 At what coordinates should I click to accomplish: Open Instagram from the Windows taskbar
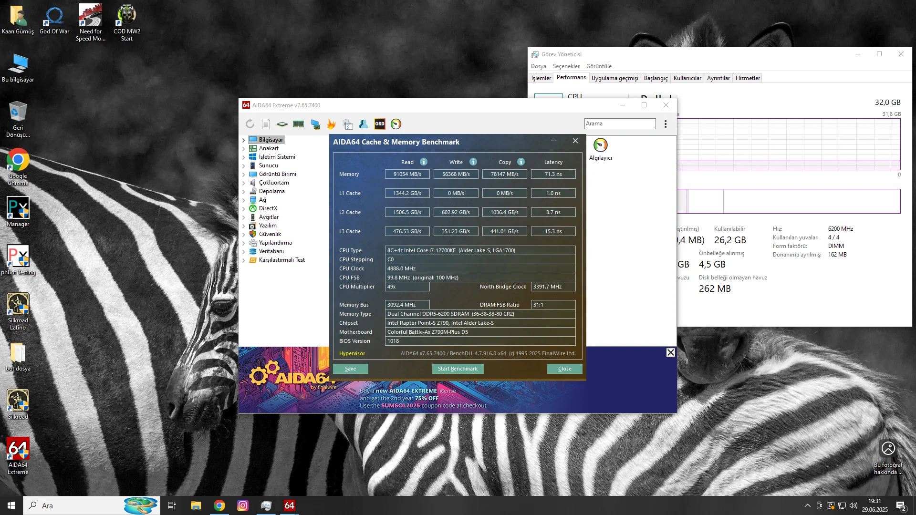point(243,505)
